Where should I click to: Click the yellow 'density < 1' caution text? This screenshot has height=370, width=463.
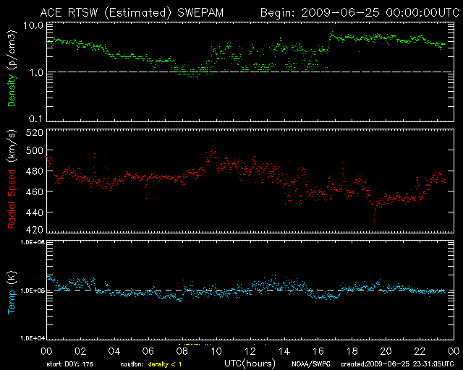(165, 364)
